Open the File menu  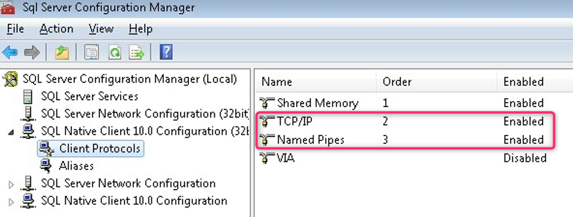click(x=16, y=29)
